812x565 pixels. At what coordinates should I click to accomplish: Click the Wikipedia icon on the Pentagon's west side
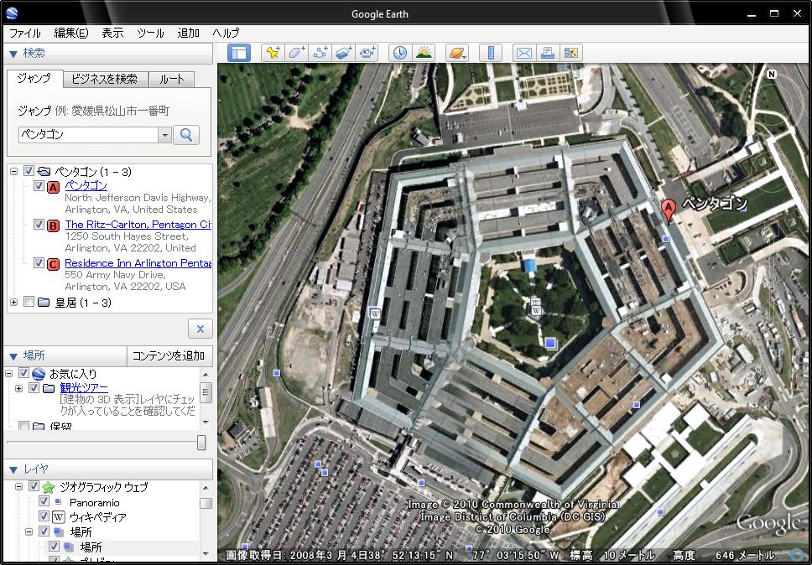[374, 313]
